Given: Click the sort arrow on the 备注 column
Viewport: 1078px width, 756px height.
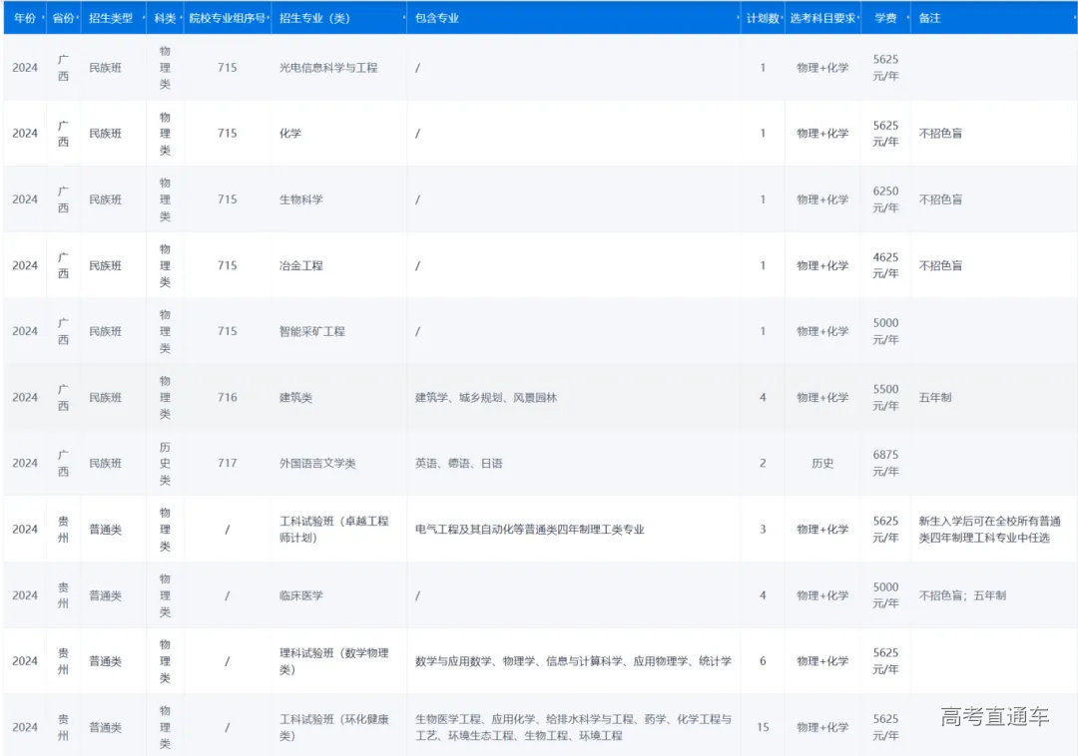Looking at the screenshot, I should [x=1073, y=17].
